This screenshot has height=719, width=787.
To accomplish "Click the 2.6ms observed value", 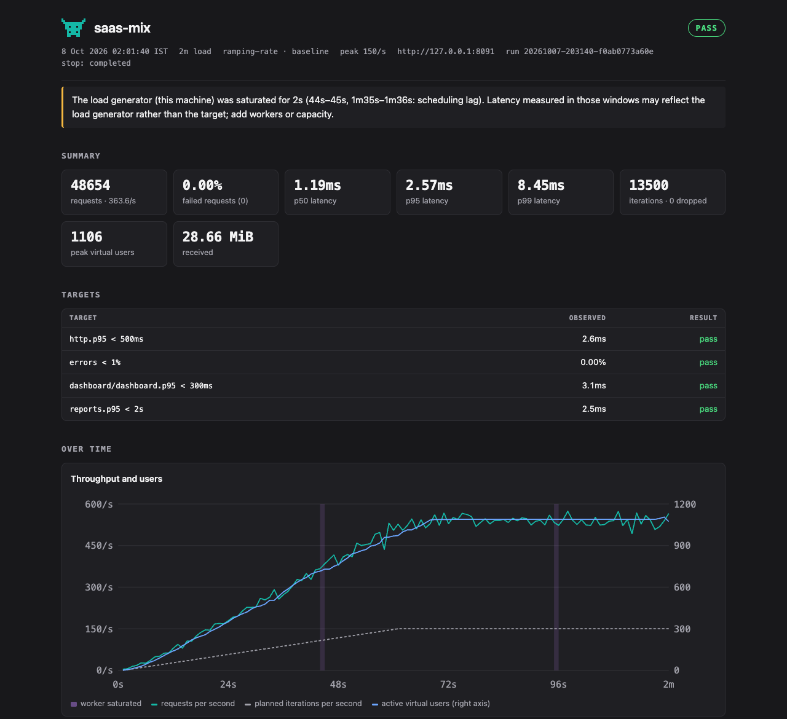I will (x=594, y=339).
